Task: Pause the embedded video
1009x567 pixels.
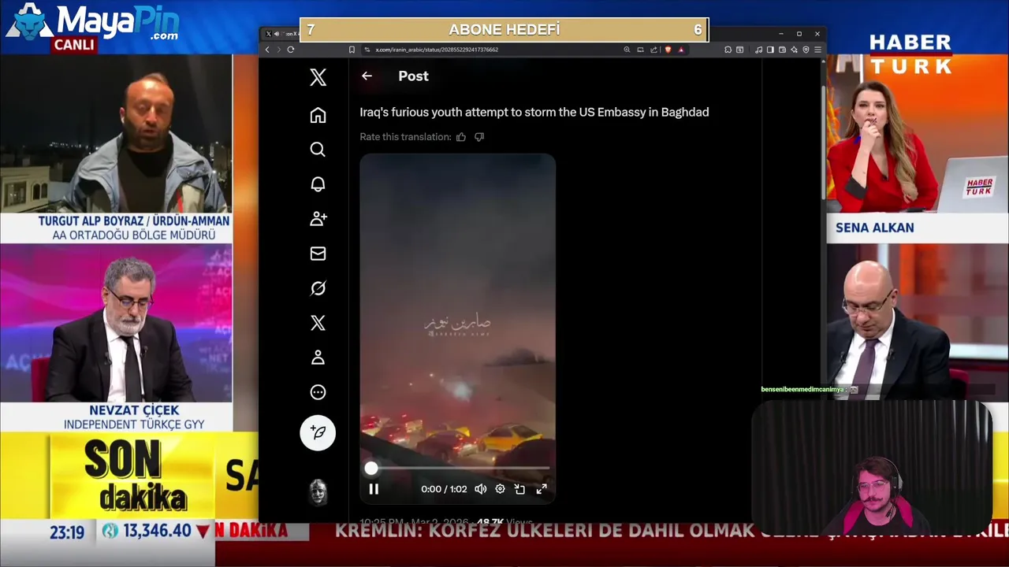Action: point(374,489)
